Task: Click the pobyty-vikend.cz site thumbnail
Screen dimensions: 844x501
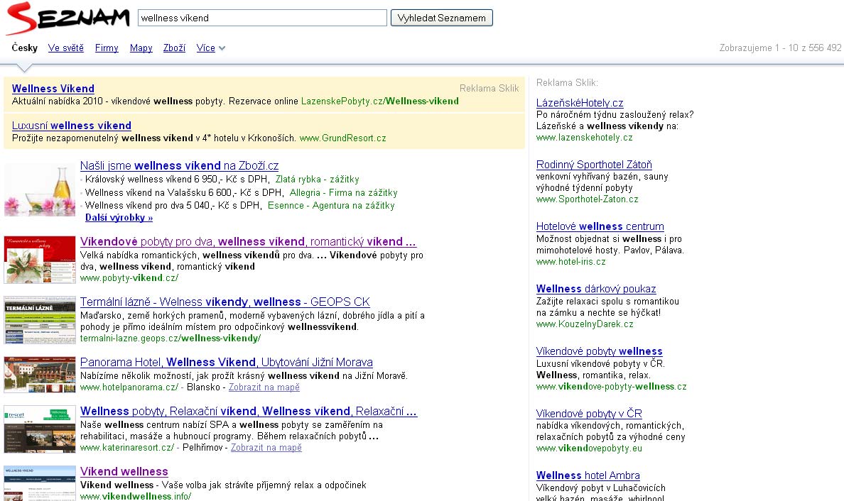Action: (40, 260)
